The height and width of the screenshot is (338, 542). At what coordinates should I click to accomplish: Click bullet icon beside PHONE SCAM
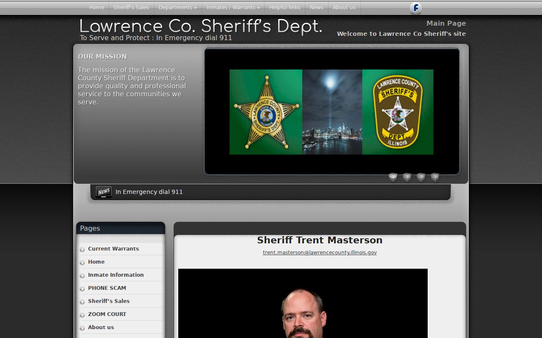pos(82,289)
